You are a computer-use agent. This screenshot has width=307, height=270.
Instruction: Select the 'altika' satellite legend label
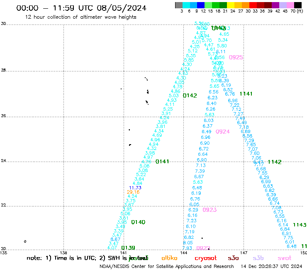(169, 258)
